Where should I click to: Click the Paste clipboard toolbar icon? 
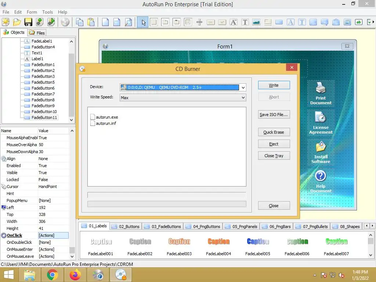click(91, 22)
